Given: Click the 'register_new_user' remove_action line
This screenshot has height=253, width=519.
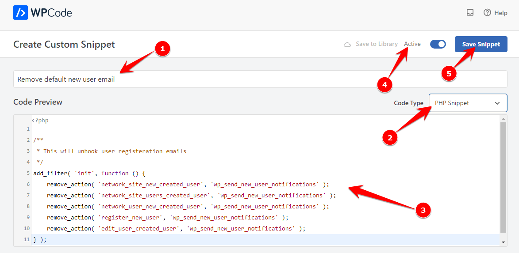Looking at the screenshot, I should [x=168, y=217].
